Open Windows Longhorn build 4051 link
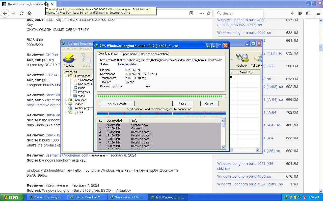The width and height of the screenshot is (323, 201). [245, 166]
